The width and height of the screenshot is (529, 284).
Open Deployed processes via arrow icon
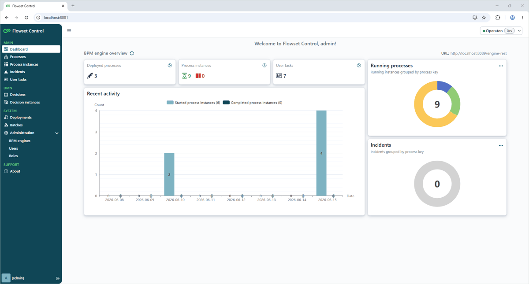(170, 66)
